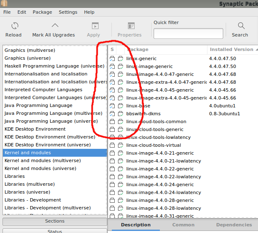Viewport: 258px width, 233px height.
Task: Click version 4.0ubuntu1 cell
Action: (222, 106)
